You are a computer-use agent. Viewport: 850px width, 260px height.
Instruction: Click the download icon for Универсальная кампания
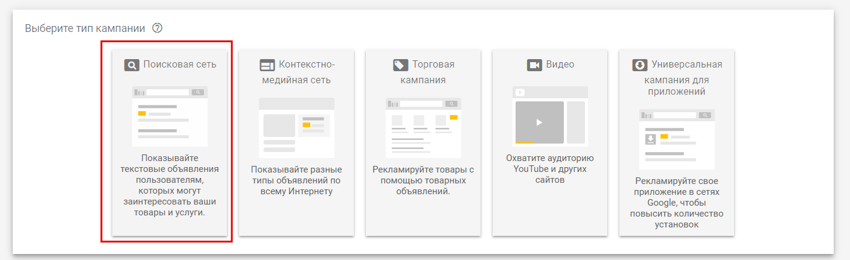639,65
